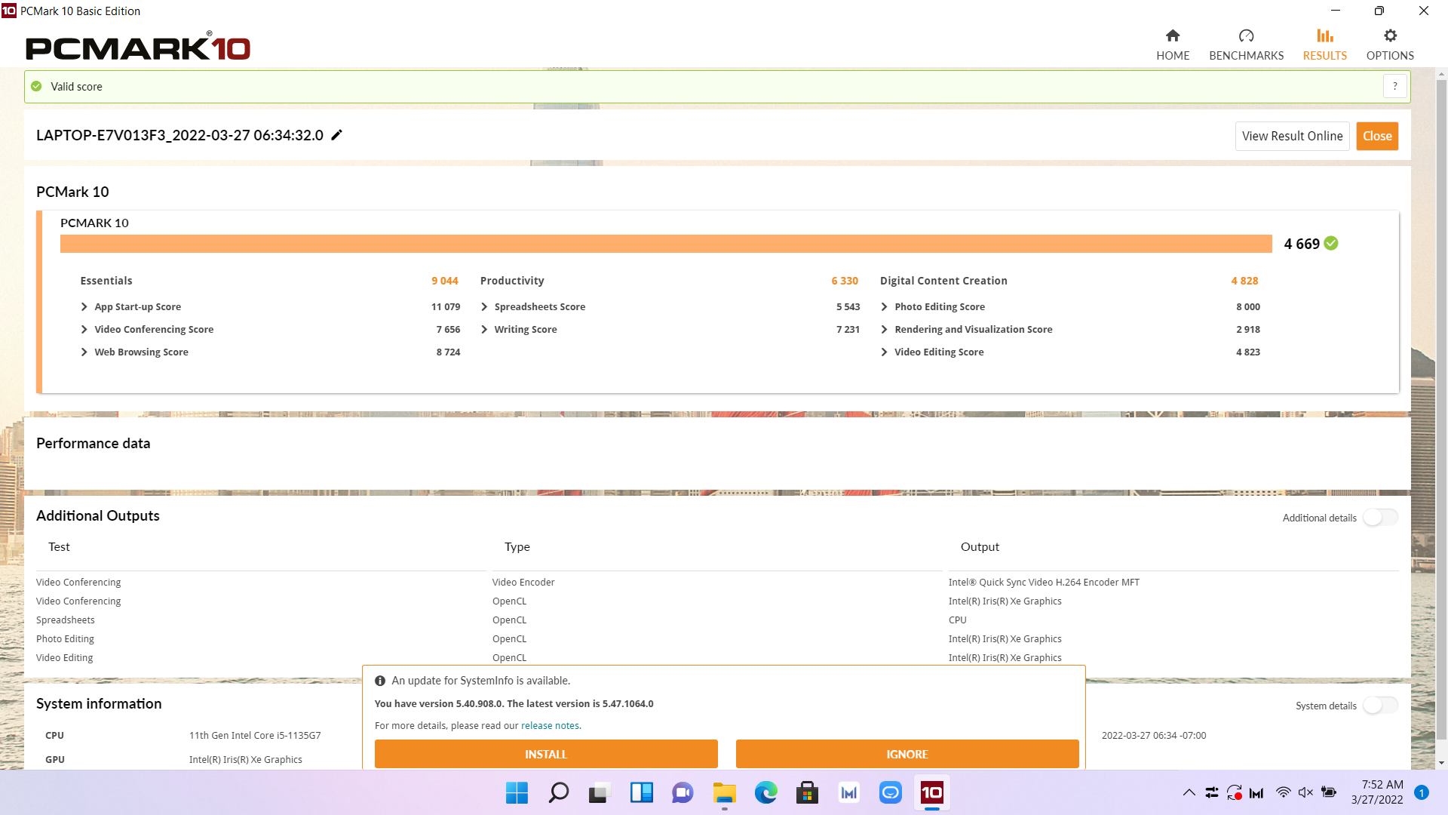Viewport: 1448px width, 815px height.
Task: Go to HOME tab
Action: (x=1173, y=45)
